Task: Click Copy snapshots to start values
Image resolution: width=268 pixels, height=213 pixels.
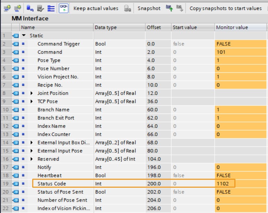Action: click(x=225, y=8)
